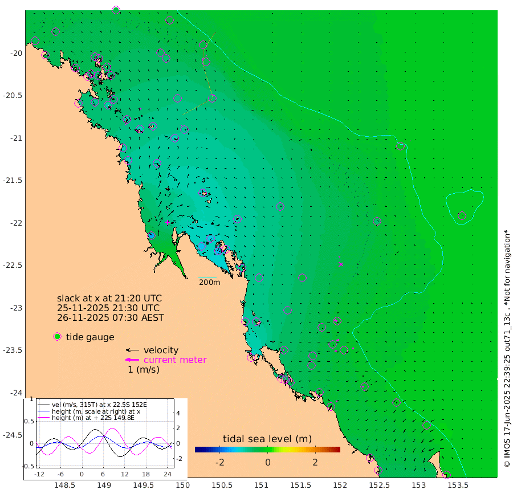Click the cyan 200m contour legend line
513x498 pixels.
tap(207, 277)
